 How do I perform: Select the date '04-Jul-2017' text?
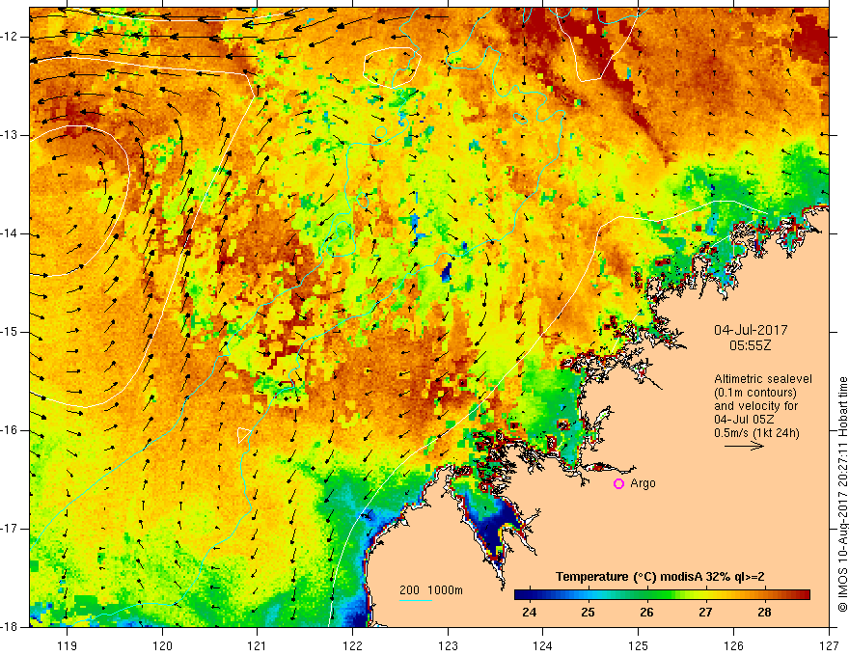(751, 330)
